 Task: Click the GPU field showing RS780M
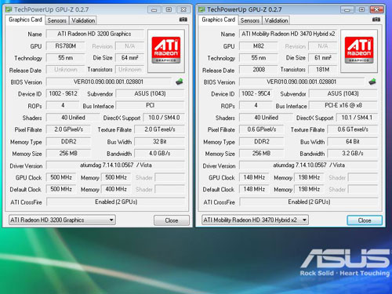(x=65, y=46)
